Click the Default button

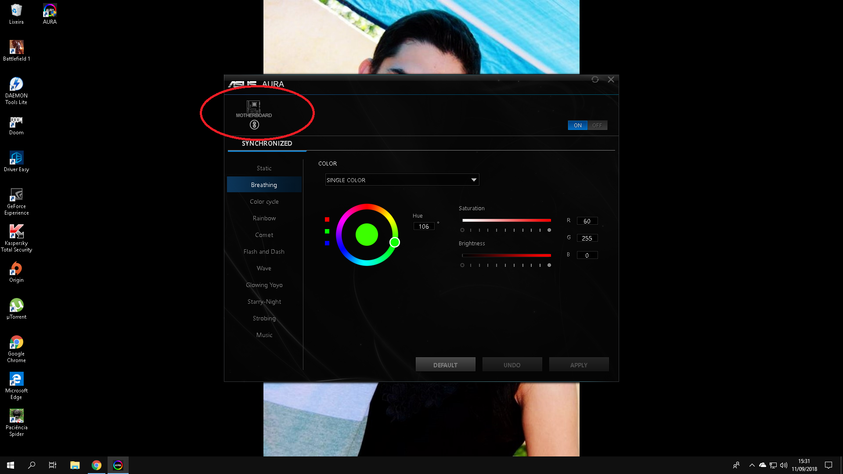(446, 365)
